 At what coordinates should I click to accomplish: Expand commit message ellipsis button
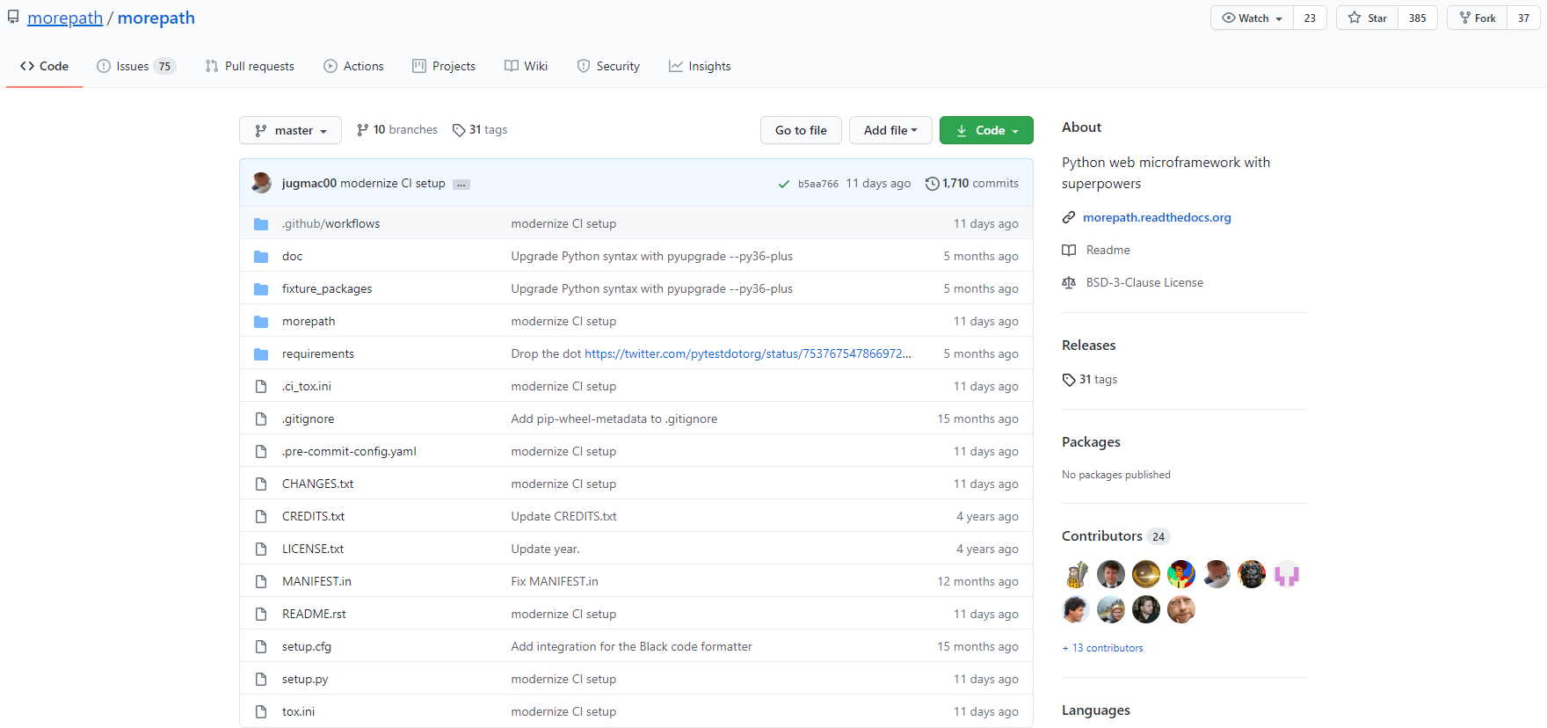(461, 185)
